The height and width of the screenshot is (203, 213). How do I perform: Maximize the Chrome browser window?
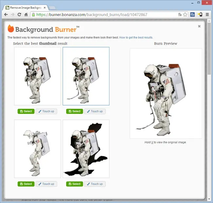pyautogui.click(x=199, y=3)
